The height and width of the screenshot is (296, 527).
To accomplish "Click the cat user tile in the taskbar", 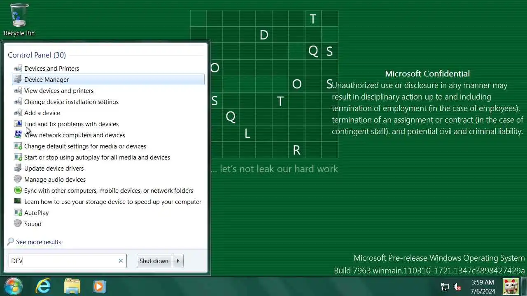I will click(x=511, y=286).
